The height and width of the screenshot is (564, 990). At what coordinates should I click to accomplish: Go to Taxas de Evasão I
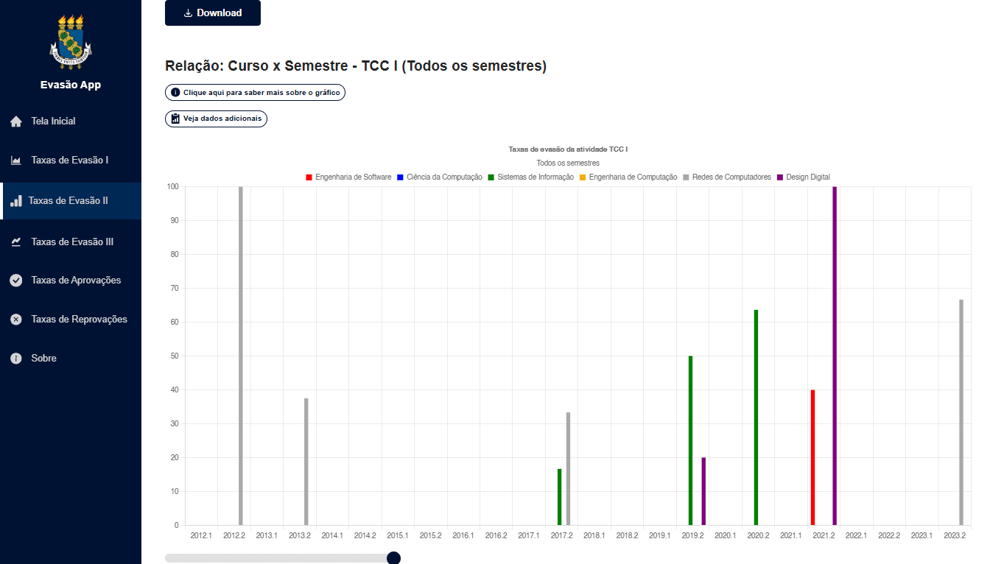71,161
